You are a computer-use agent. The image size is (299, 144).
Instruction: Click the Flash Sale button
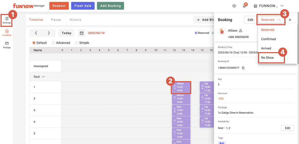83,6
